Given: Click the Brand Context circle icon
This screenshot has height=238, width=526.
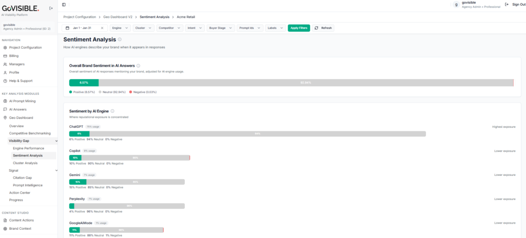Looking at the screenshot, I should [5, 229].
